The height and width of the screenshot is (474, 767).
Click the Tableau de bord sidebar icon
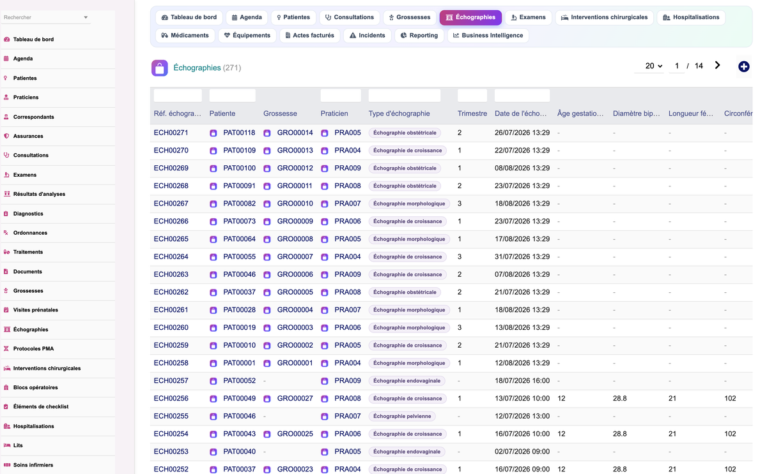pos(6,40)
